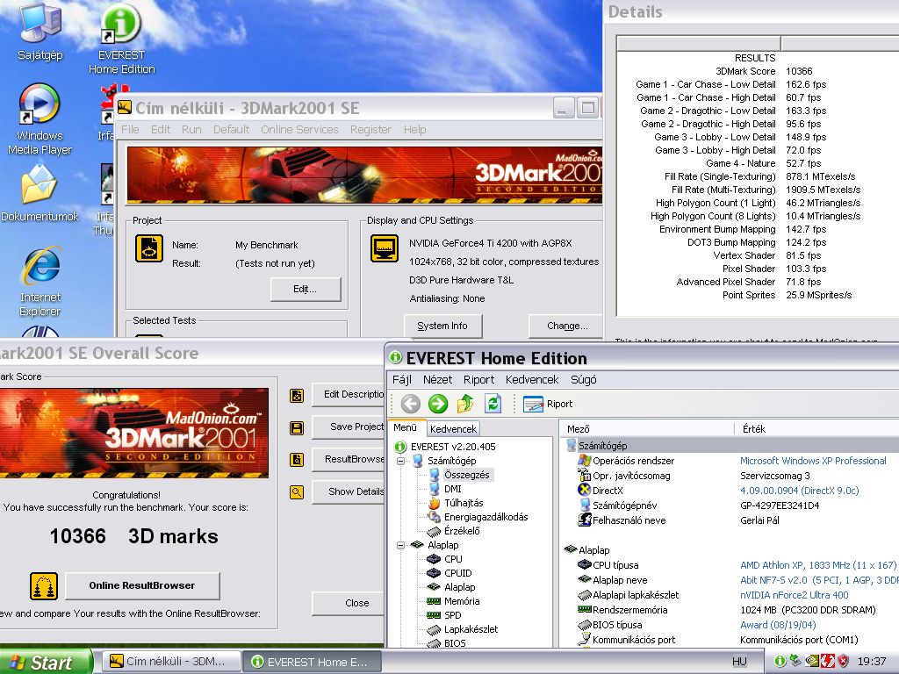The image size is (899, 674).
Task: Switch to Cím nélküli 3DMark taskbar button
Action: click(x=171, y=662)
